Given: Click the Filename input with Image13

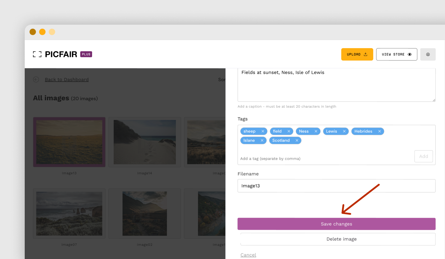Looking at the screenshot, I should point(337,186).
